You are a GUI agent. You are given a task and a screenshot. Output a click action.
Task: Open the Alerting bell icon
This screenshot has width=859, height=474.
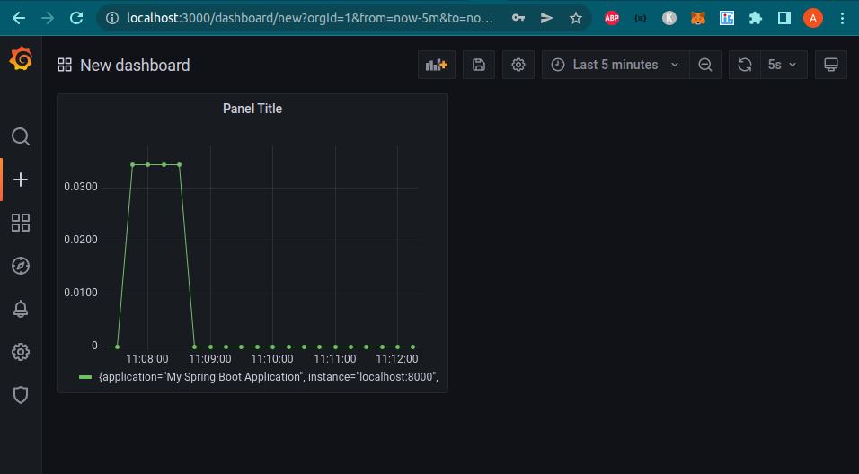coord(21,309)
